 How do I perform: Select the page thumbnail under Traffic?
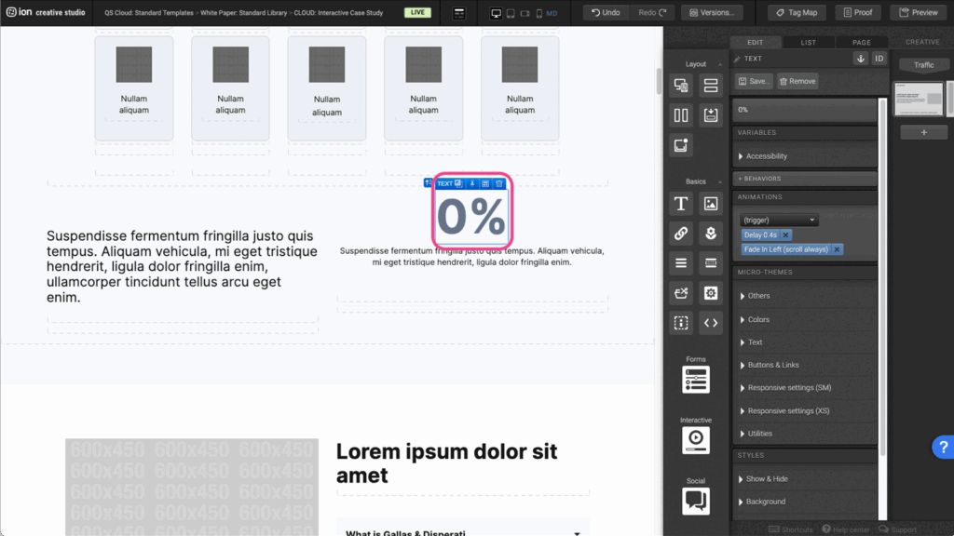click(920, 99)
